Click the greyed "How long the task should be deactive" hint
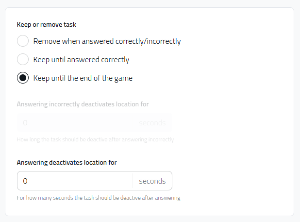The image size is (300, 222). 95,139
